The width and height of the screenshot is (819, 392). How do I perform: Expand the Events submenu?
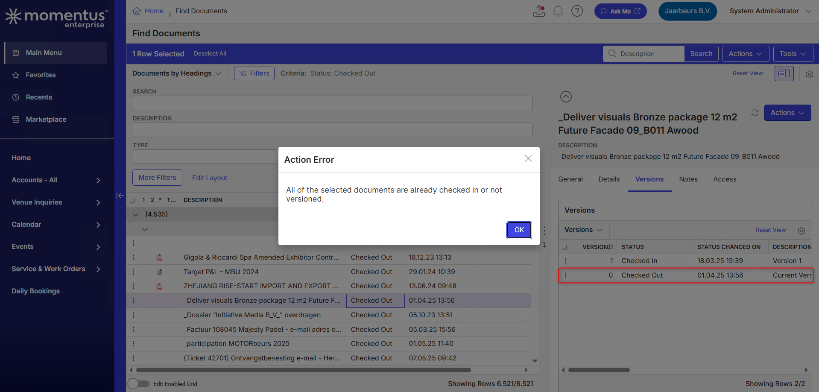pos(98,247)
